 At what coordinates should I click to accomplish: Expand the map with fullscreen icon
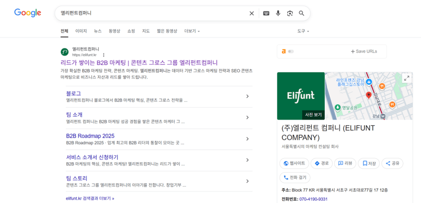tap(406, 78)
